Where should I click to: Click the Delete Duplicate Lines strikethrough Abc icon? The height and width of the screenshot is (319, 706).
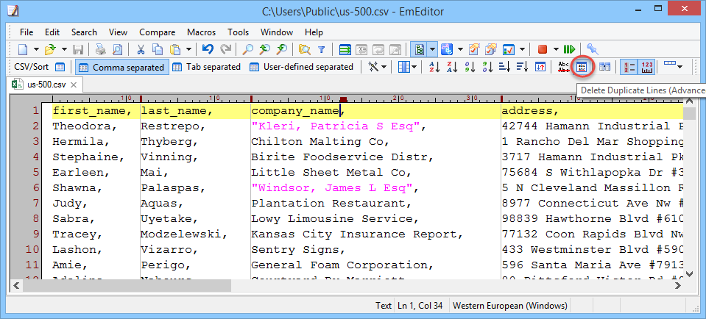[x=564, y=67]
